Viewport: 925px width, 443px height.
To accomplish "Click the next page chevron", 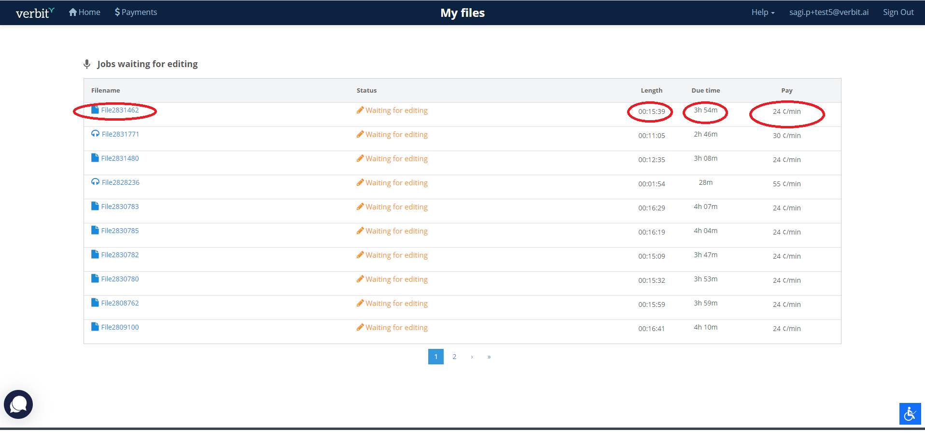I will coord(472,356).
